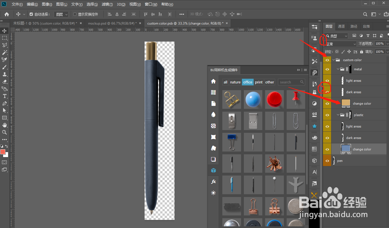The height and width of the screenshot is (228, 389).
Task: Select the Zoom tool
Action: tap(4, 132)
